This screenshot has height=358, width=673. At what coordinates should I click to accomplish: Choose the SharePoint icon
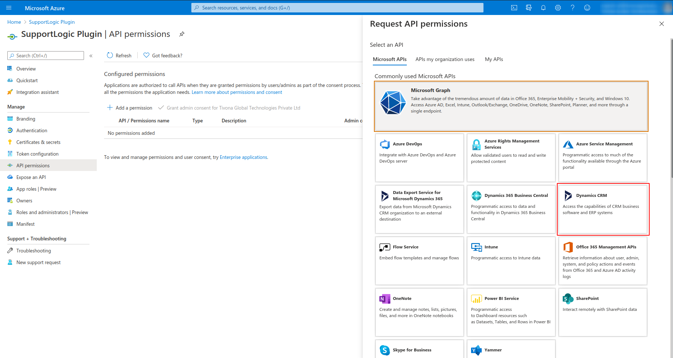(568, 299)
